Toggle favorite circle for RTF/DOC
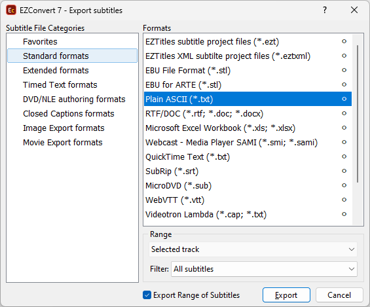The width and height of the screenshot is (370, 307). click(344, 113)
